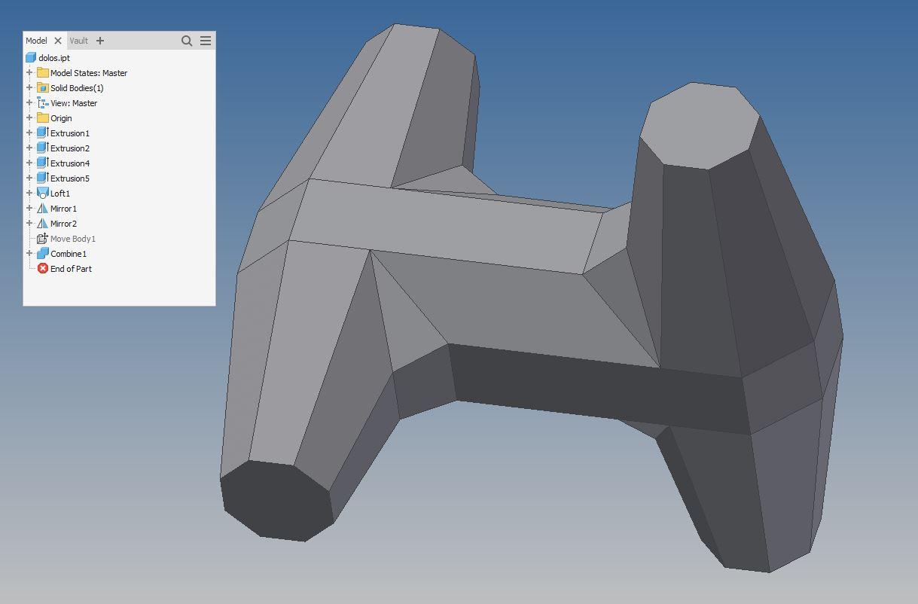Select the suppressed Move Body1 feature
Viewport: 918px width, 604px height.
72,239
